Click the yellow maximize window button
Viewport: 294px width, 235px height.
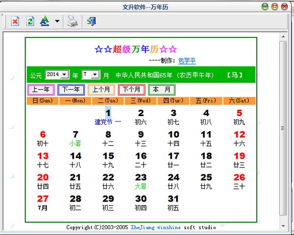click(275, 6)
